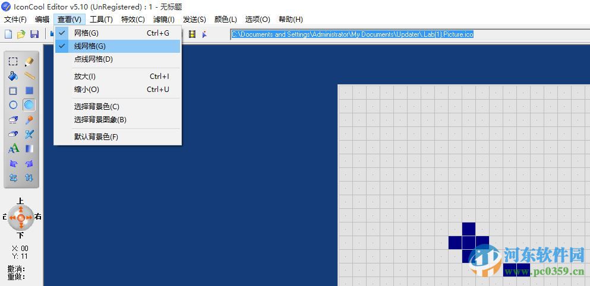590x286 pixels.
Task: Choose 选择背景色(C) from the menu
Action: click(x=118, y=107)
